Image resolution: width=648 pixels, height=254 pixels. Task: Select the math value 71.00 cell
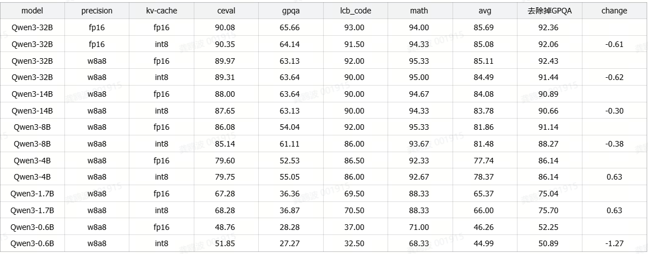(x=419, y=227)
